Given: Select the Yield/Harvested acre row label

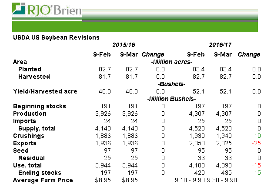Looking at the screenshot, I should [x=45, y=91].
